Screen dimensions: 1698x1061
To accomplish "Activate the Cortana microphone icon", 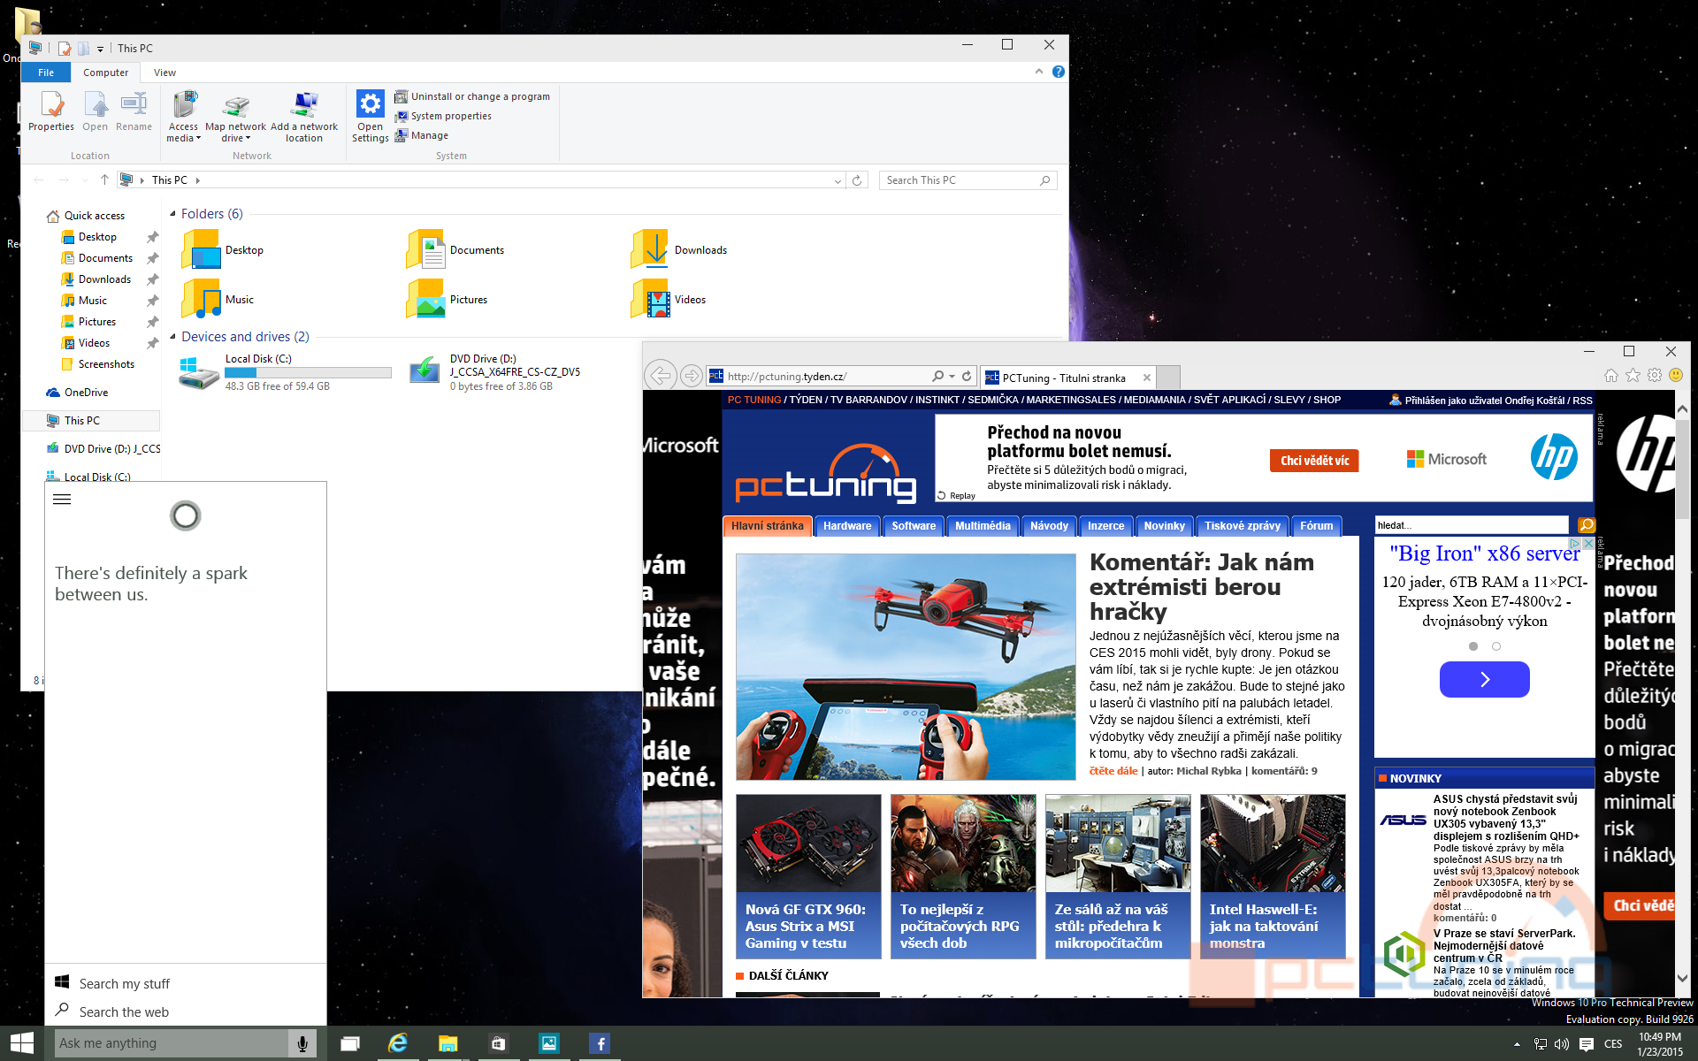I will (302, 1044).
